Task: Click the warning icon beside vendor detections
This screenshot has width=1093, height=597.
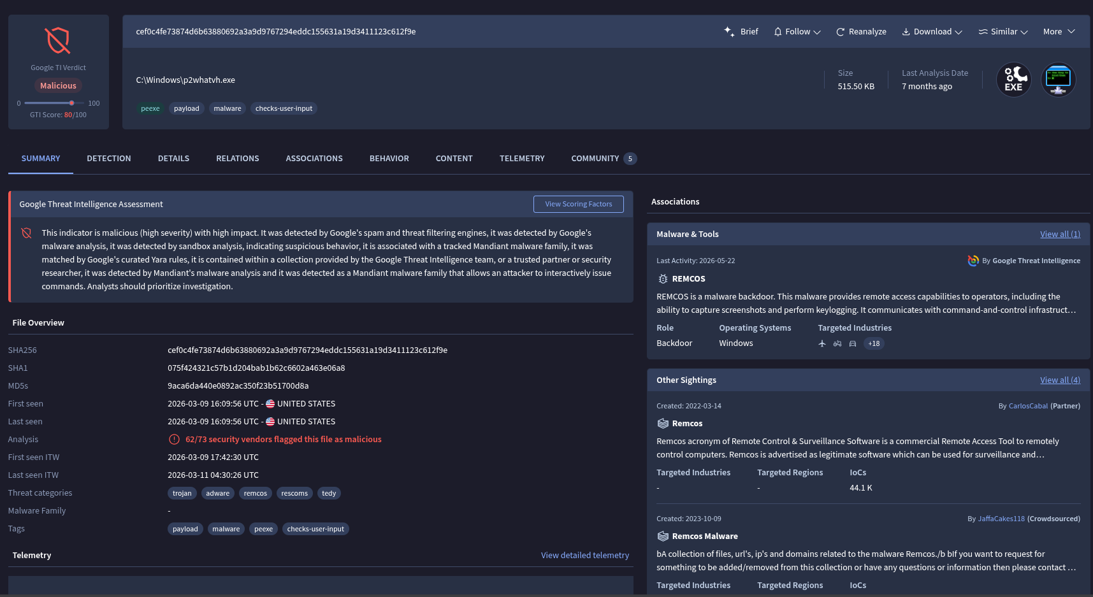Action: point(174,440)
